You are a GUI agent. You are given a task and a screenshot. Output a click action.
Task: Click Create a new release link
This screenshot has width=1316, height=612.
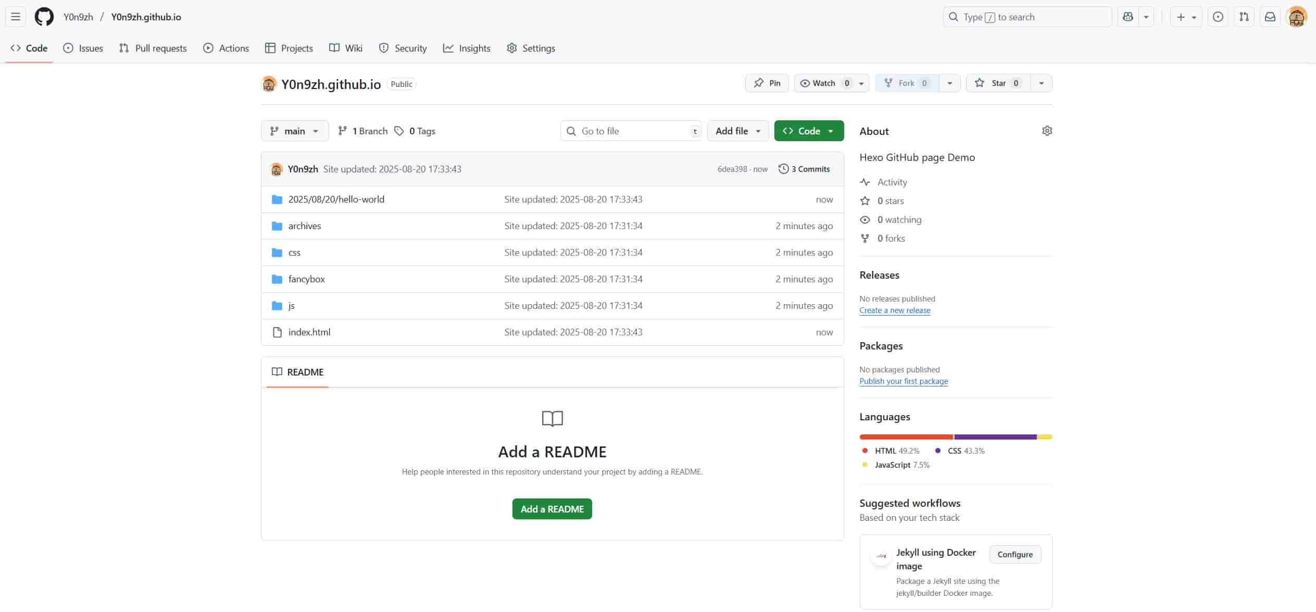(895, 310)
